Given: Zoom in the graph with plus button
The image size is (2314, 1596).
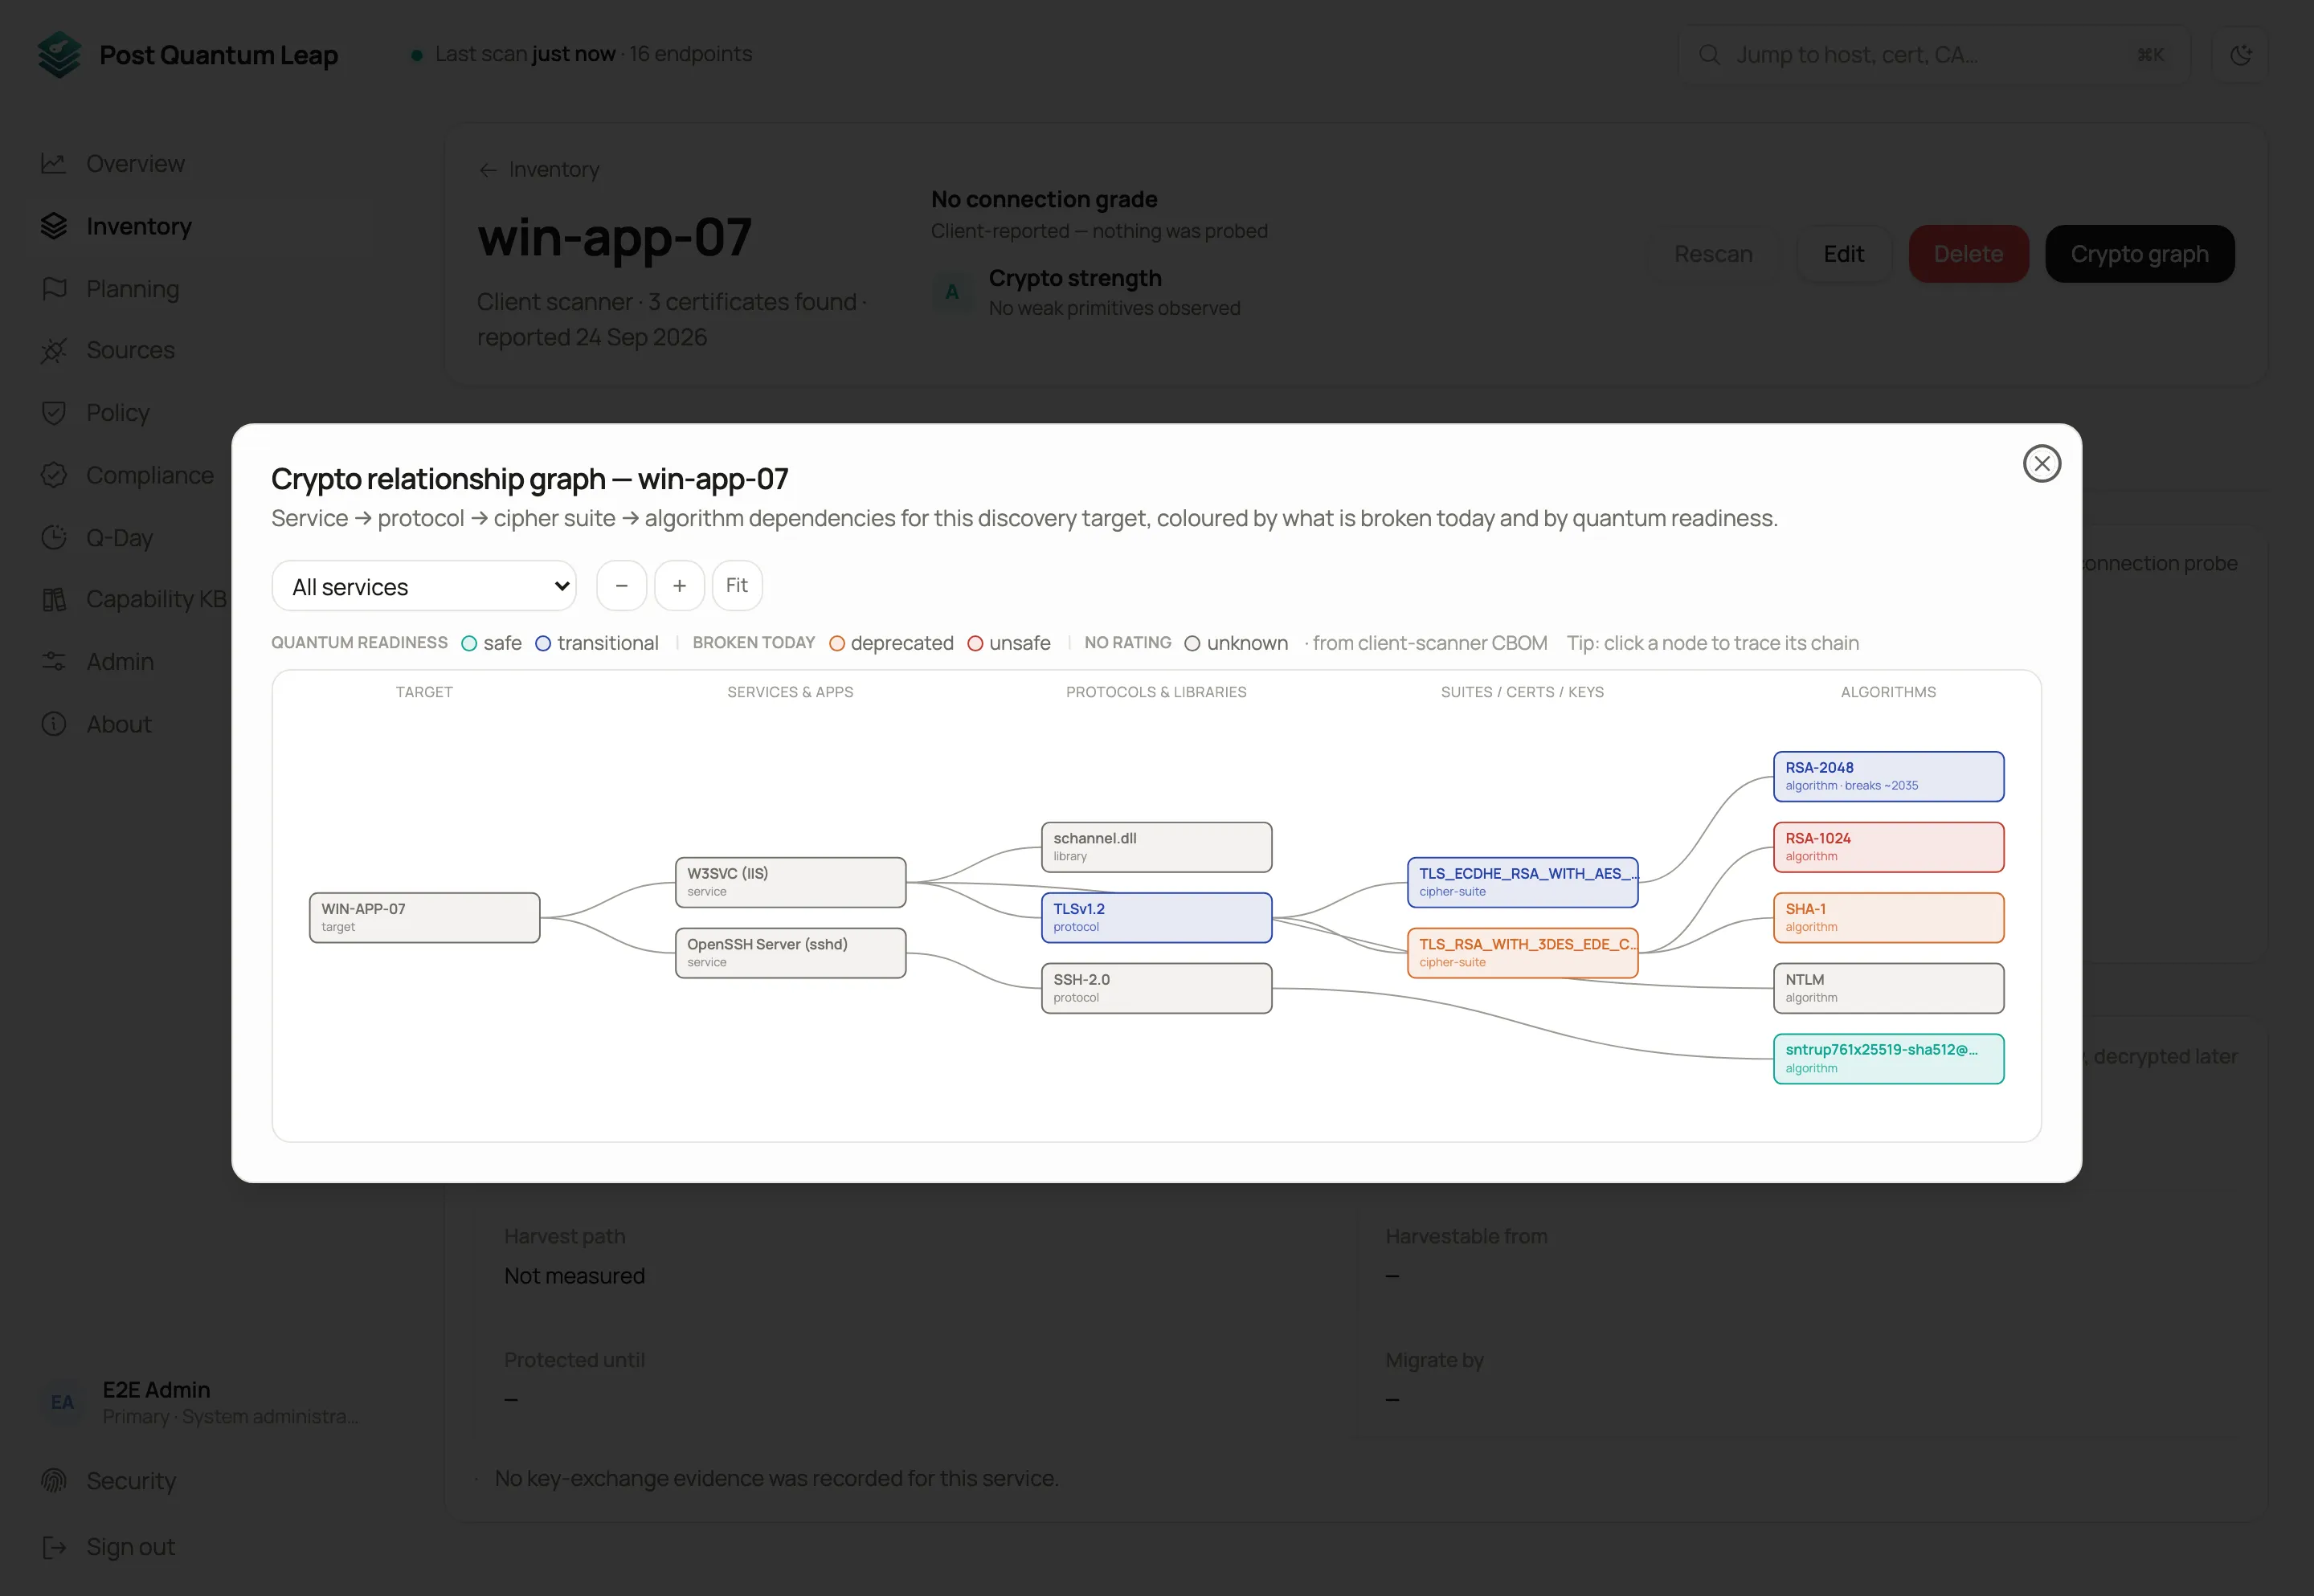Looking at the screenshot, I should pos(679,585).
